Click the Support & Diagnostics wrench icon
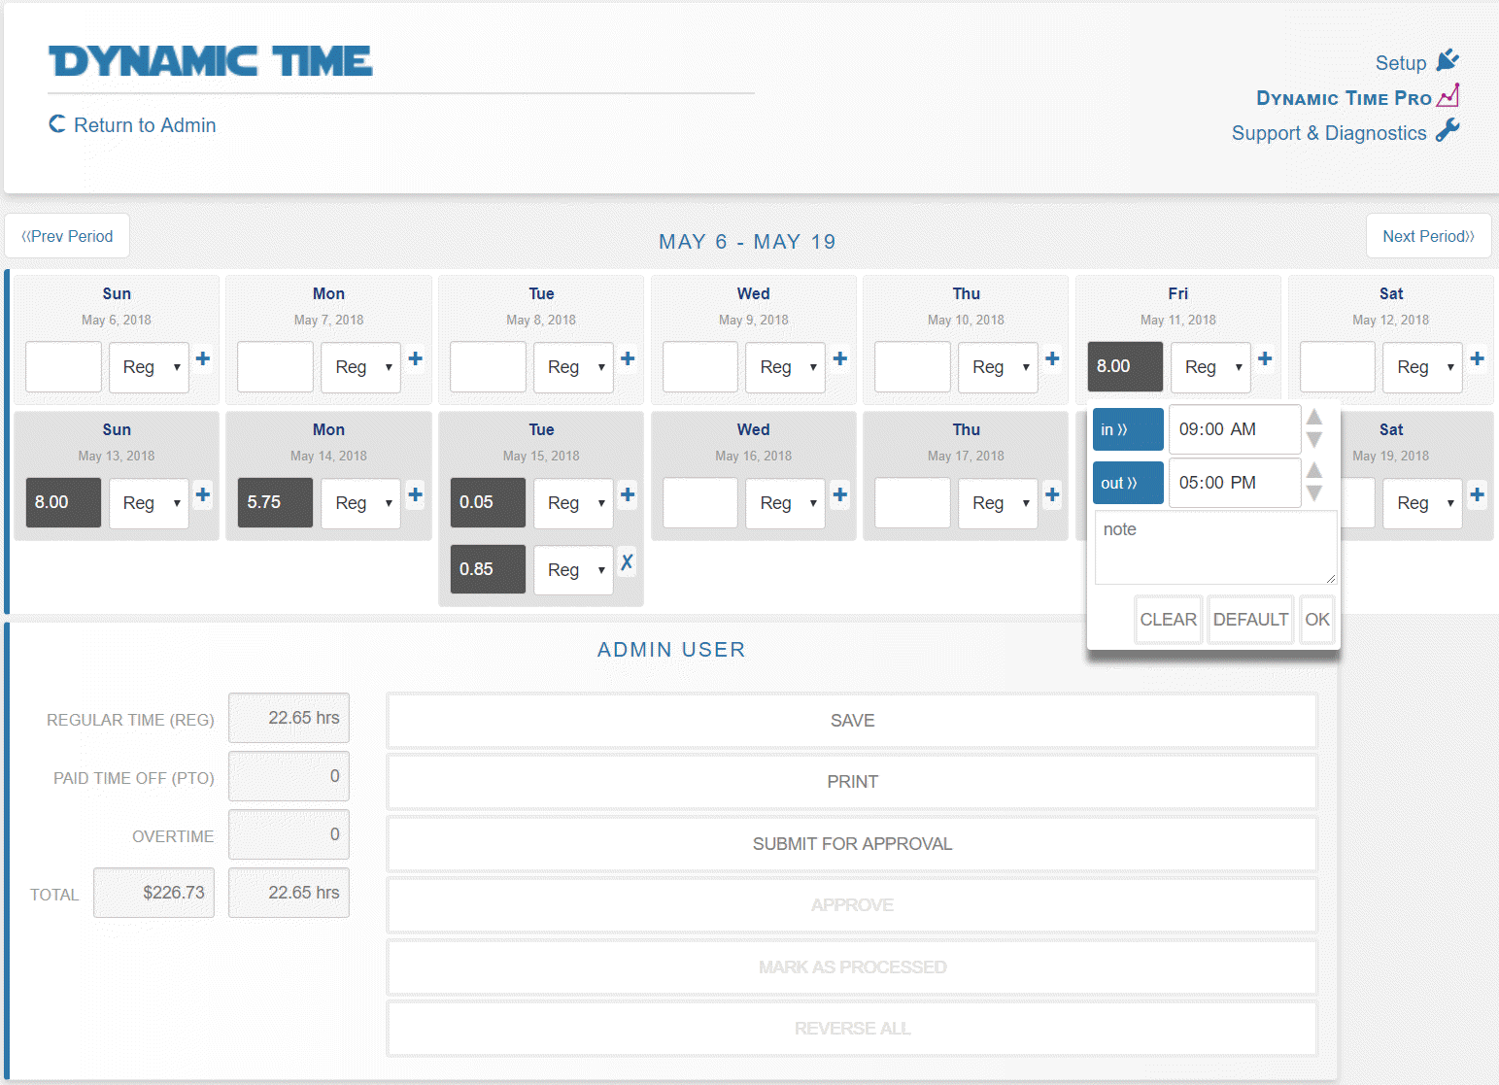 point(1448,130)
